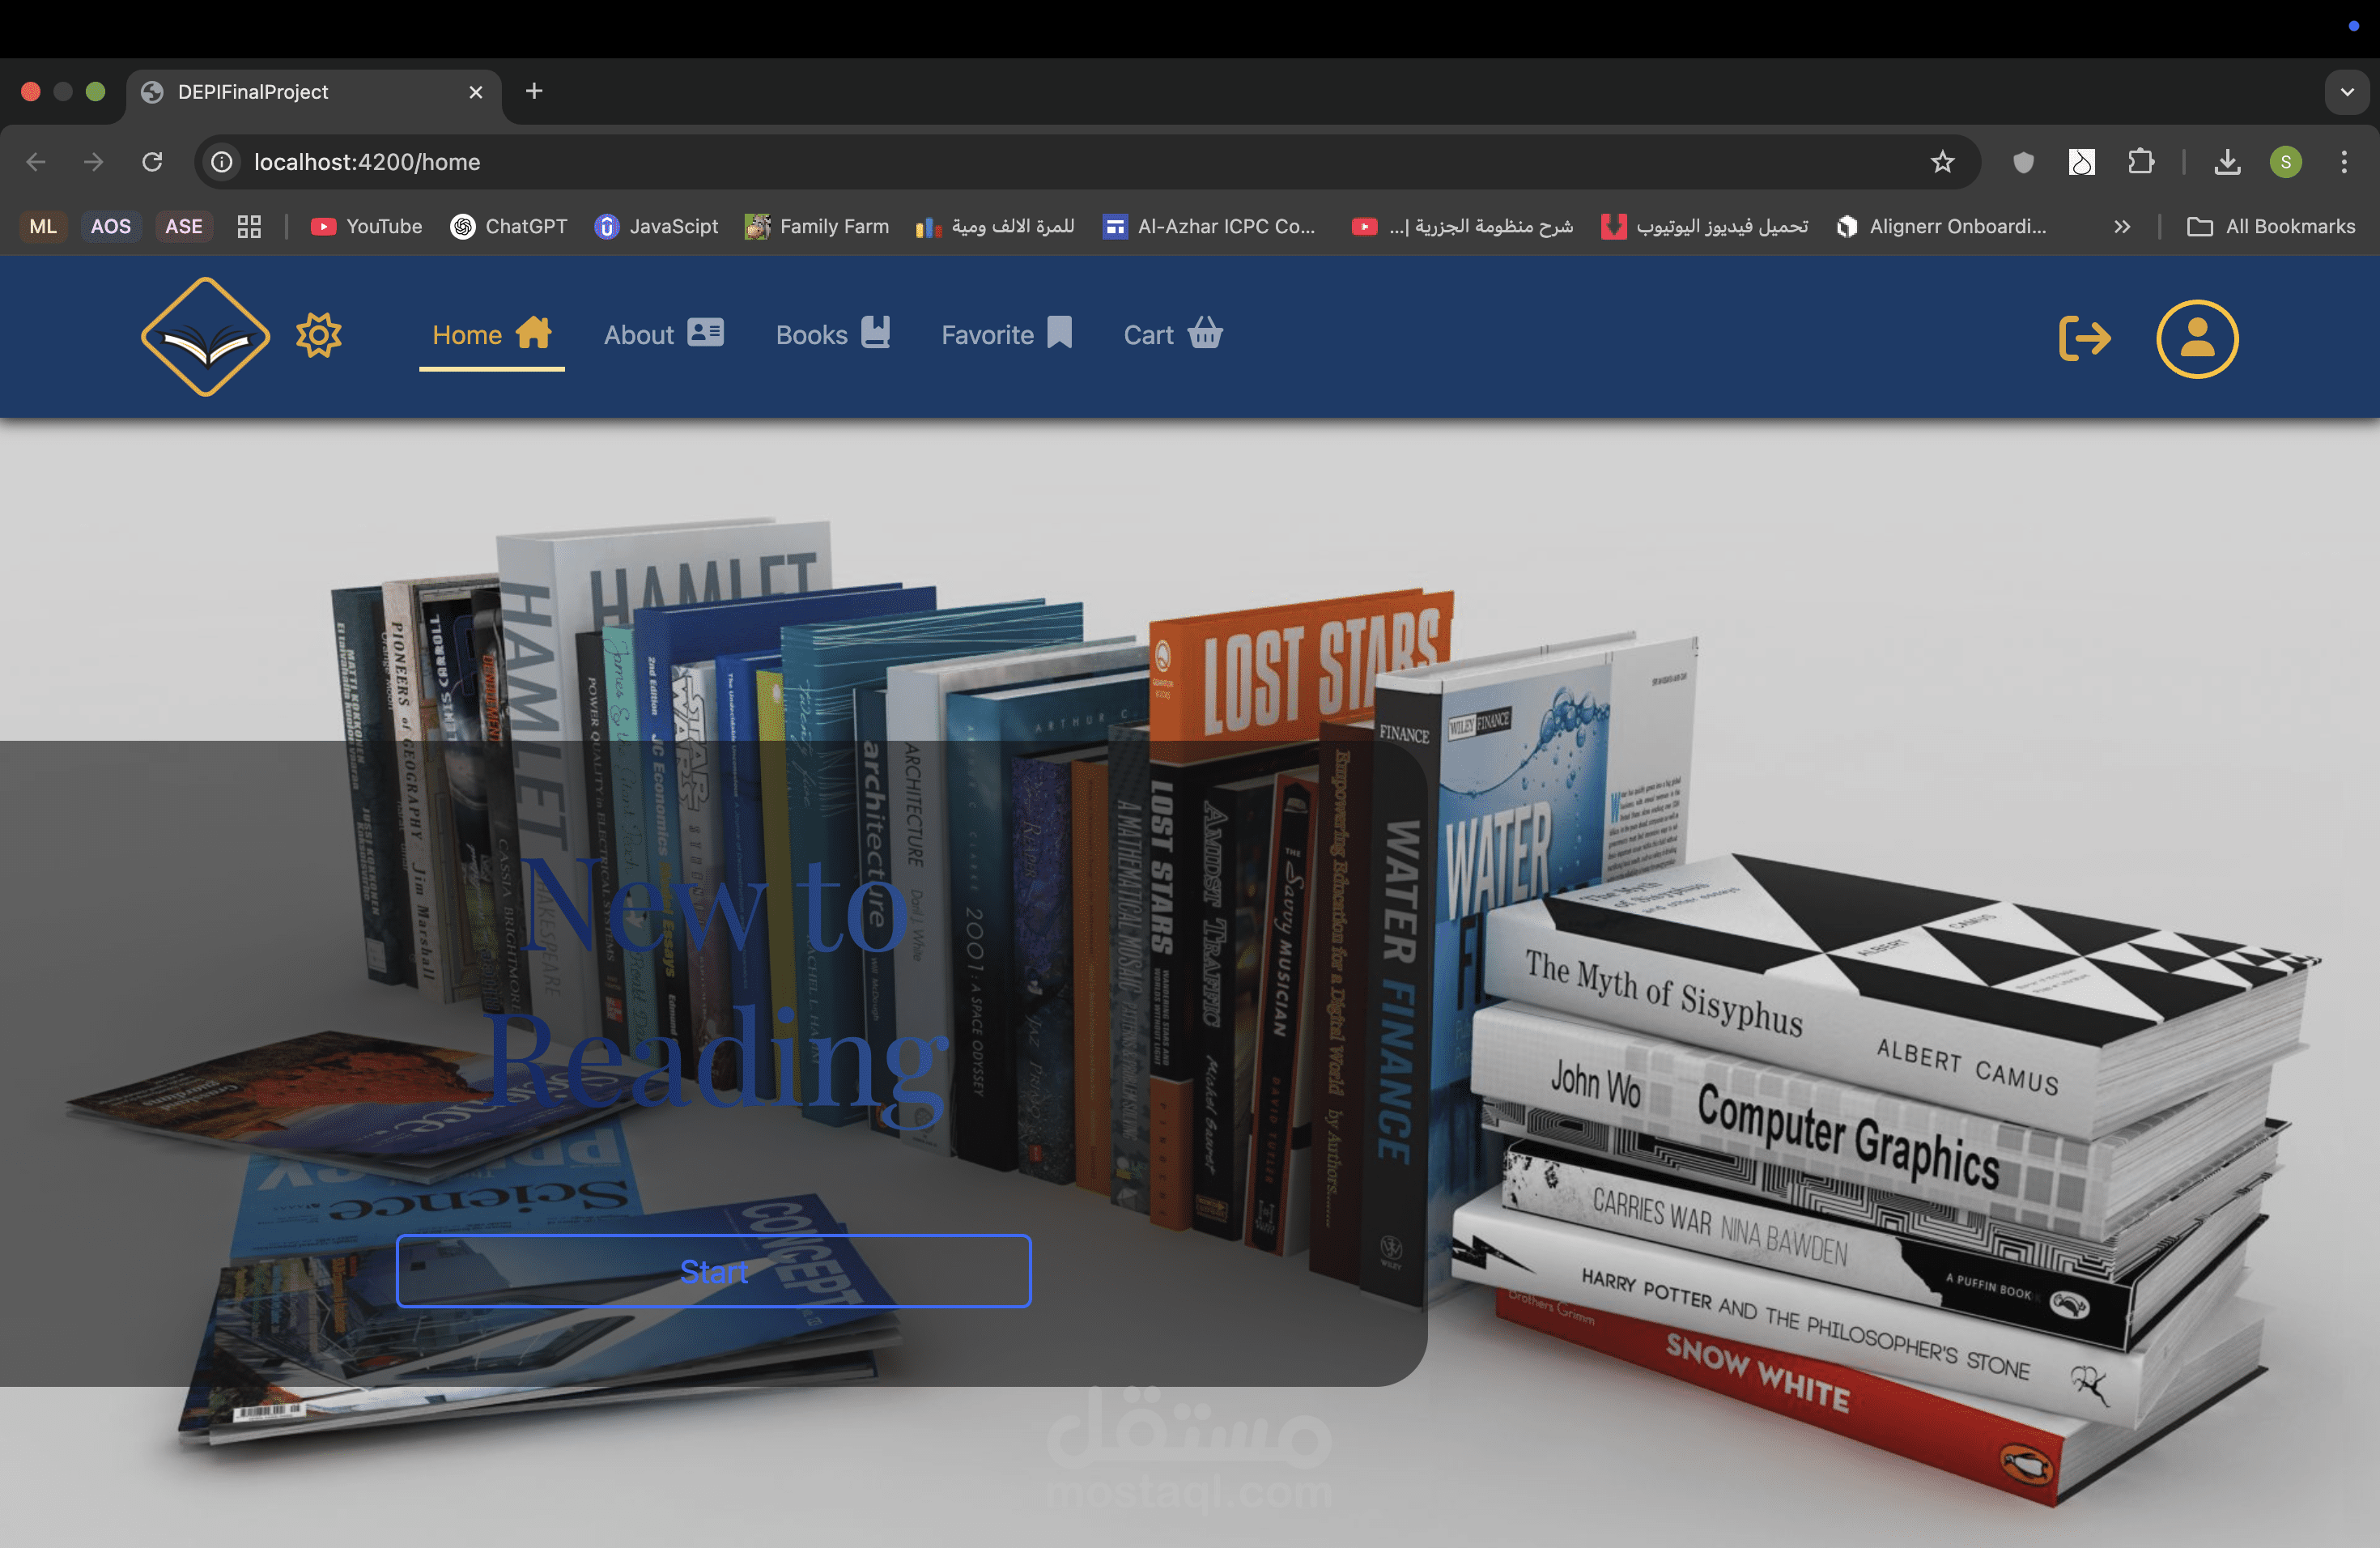Open settings via the gear icon

(319, 335)
